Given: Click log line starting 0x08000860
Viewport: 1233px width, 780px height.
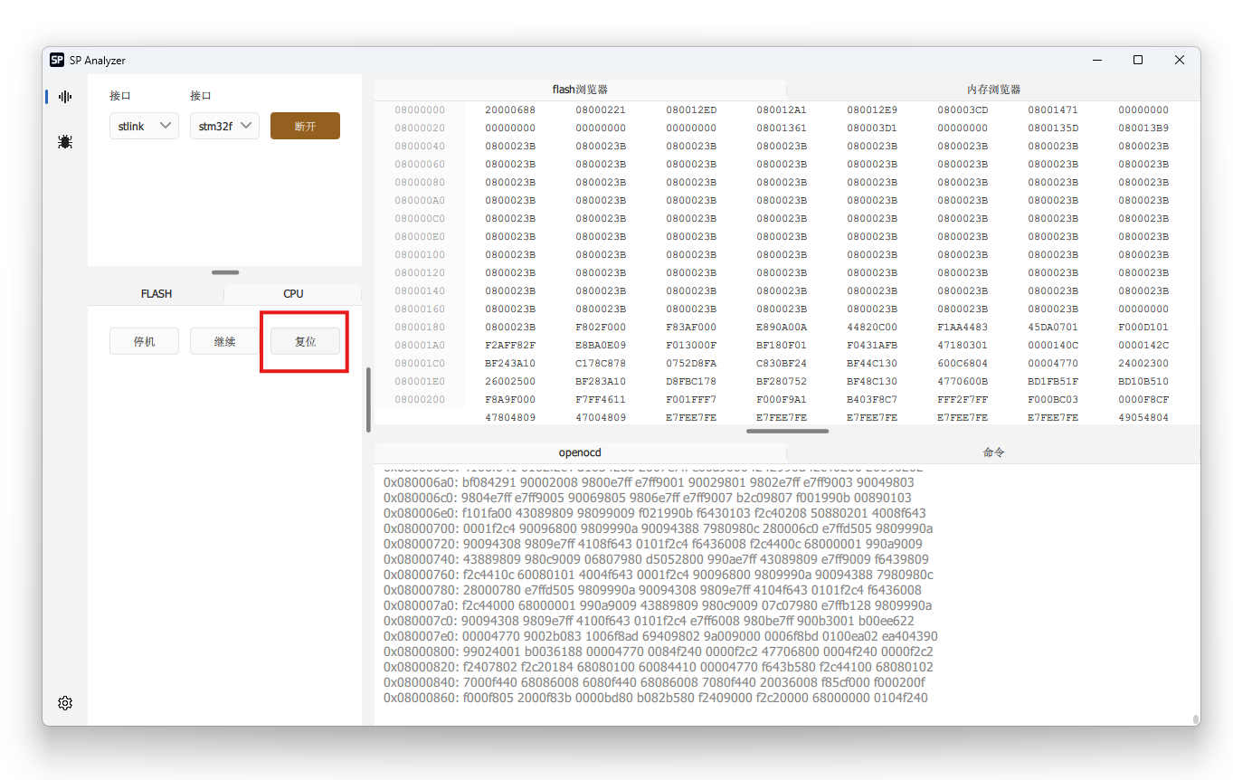Looking at the screenshot, I should click(x=656, y=698).
